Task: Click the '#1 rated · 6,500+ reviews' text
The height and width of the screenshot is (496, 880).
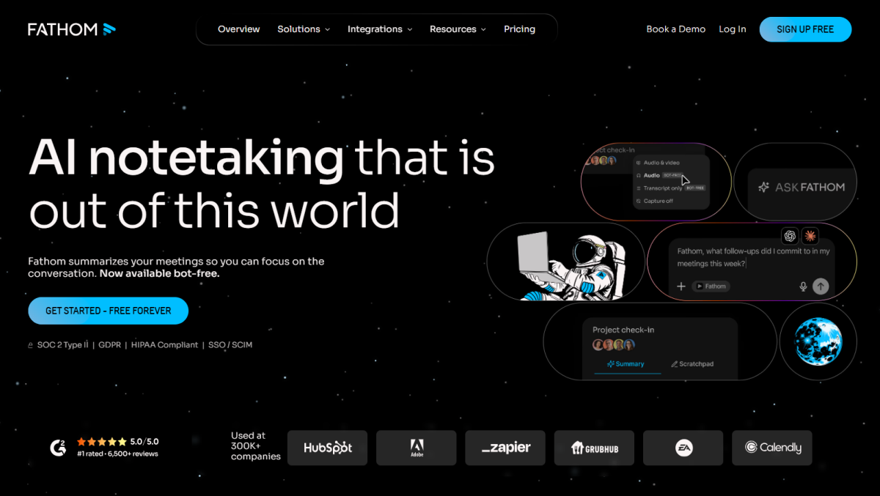Action: click(x=117, y=454)
